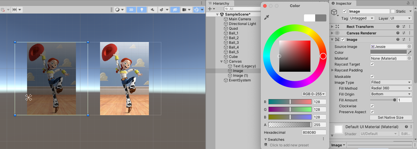
Task: Select Main Camera in Hierarchy
Action: point(240,19)
